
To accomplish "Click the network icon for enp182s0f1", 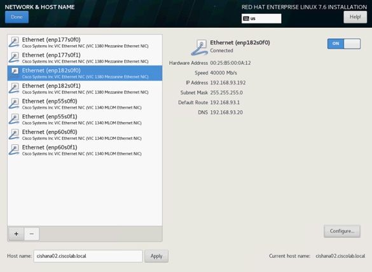I will pos(14,88).
